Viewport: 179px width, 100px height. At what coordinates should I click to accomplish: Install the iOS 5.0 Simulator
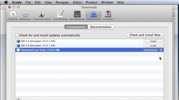(x=153, y=46)
